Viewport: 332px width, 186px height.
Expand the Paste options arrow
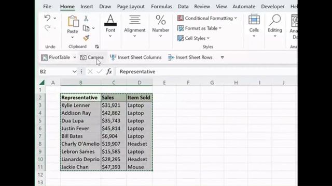click(x=73, y=37)
